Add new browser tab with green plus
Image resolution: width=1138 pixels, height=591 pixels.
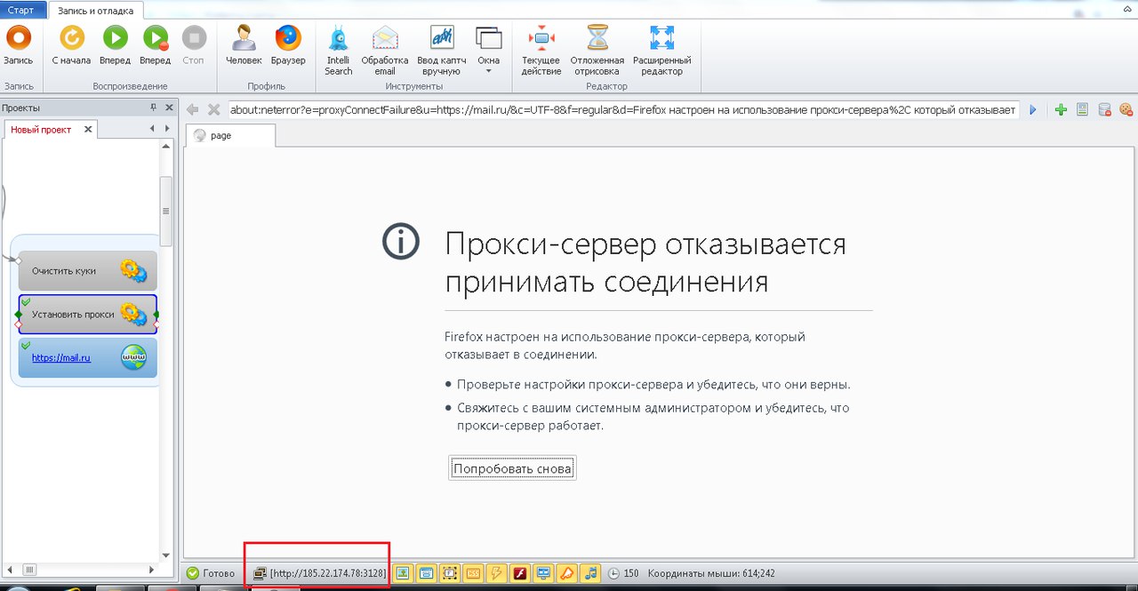(x=1061, y=109)
